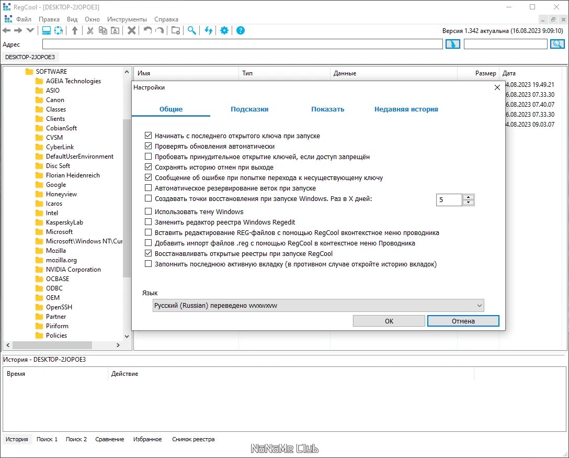Open settings via the blue gear icon

[x=224, y=30]
